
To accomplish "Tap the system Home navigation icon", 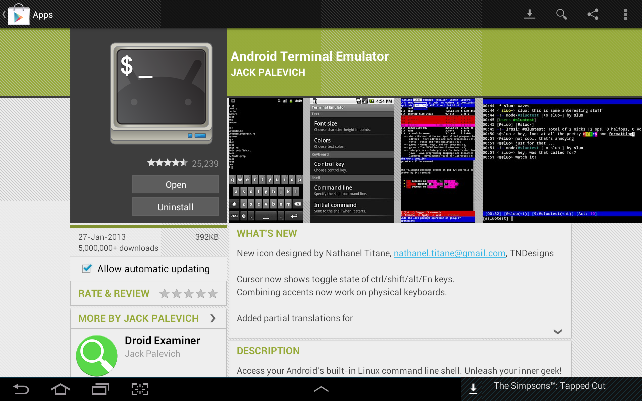I will (60, 389).
